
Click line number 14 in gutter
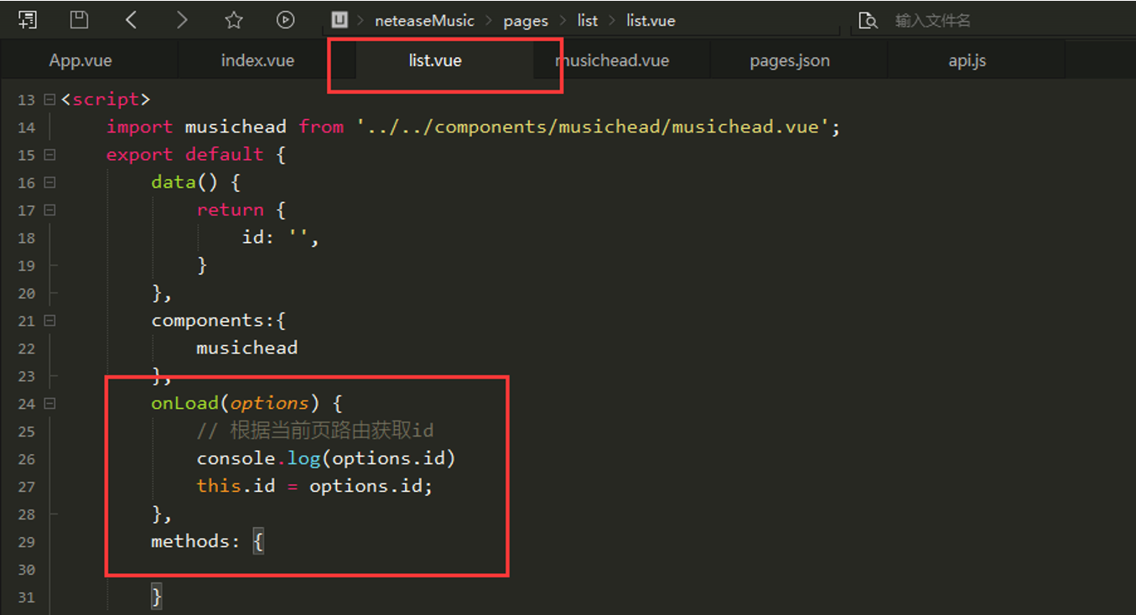pos(26,127)
